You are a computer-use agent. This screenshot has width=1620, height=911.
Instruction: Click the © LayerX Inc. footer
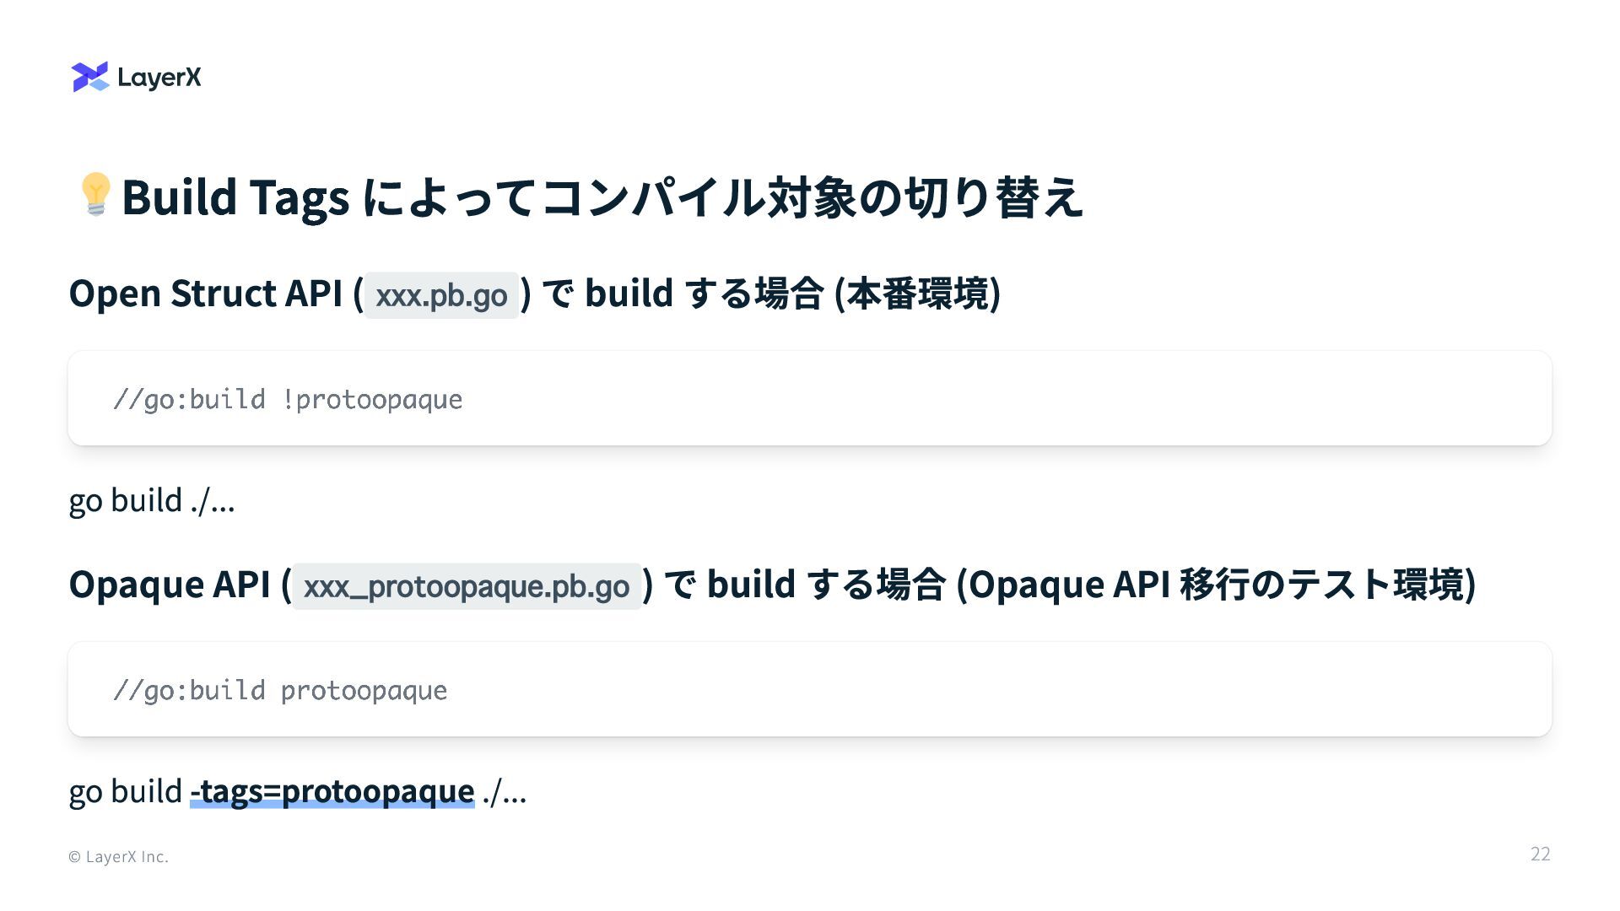[x=118, y=856]
